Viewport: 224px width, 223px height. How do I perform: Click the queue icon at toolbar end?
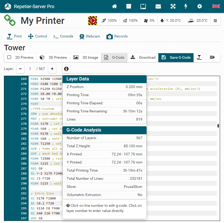tap(213, 58)
